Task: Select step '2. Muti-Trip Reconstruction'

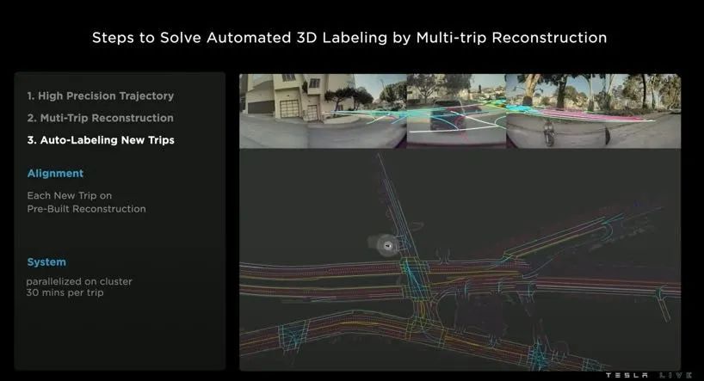Action: click(x=100, y=118)
